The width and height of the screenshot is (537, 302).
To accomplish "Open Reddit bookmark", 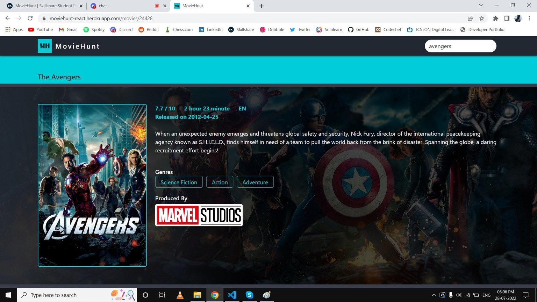I will [149, 30].
